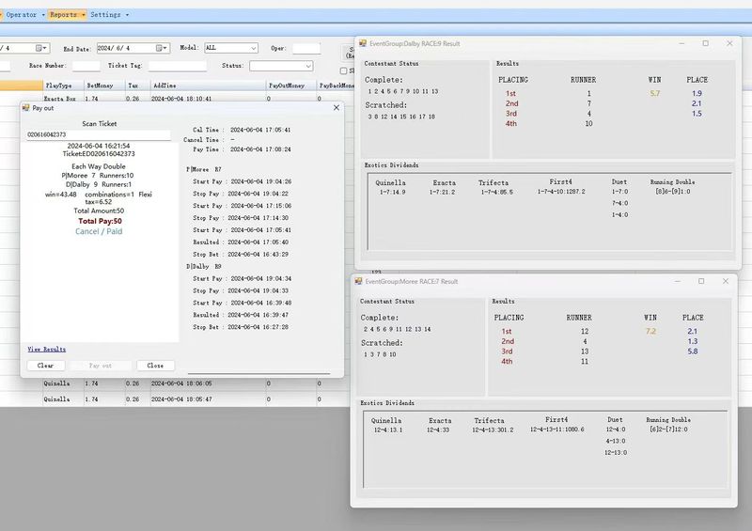Click the 'Pay Time' value 17:08:24
The image size is (752, 531).
pyautogui.click(x=260, y=149)
